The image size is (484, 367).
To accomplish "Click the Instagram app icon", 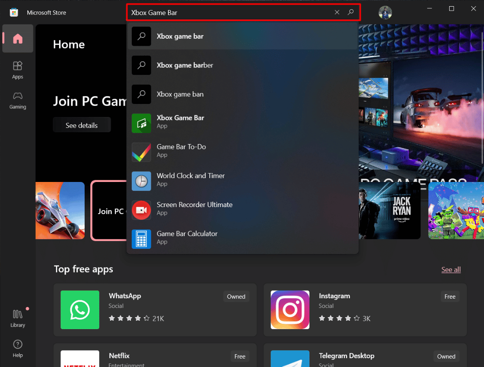I will pos(290,310).
